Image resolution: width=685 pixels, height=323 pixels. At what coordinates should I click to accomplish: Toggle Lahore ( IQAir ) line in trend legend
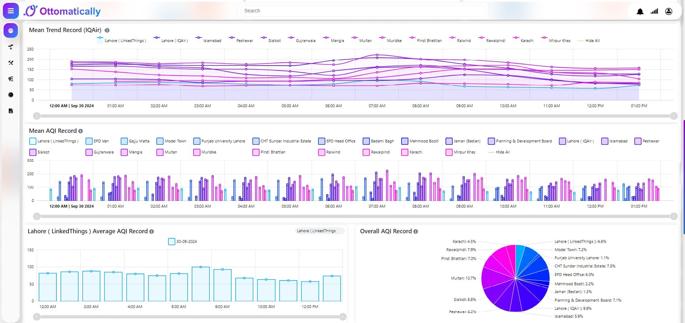[171, 39]
